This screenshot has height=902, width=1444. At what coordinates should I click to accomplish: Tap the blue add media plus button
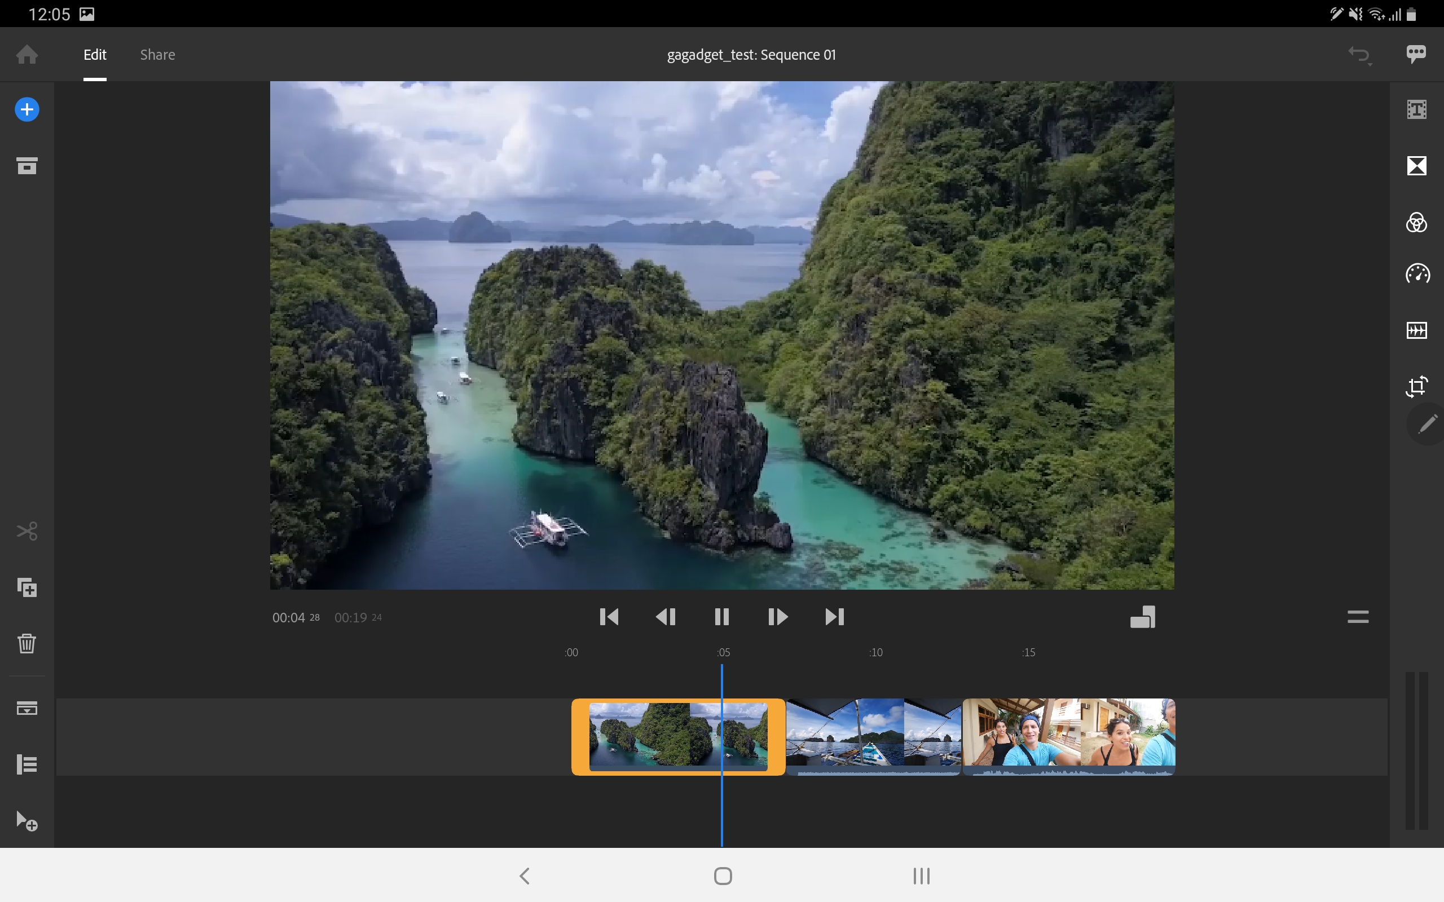(x=27, y=109)
